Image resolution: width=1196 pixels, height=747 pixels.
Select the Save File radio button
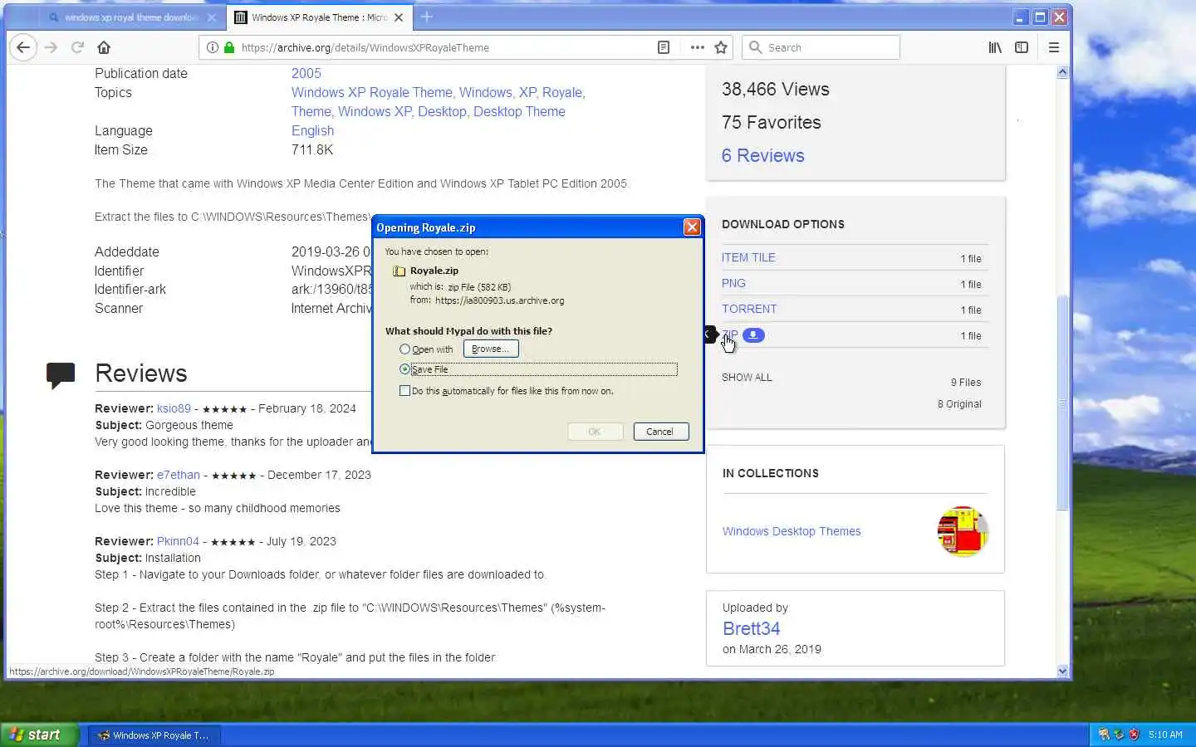pos(404,369)
